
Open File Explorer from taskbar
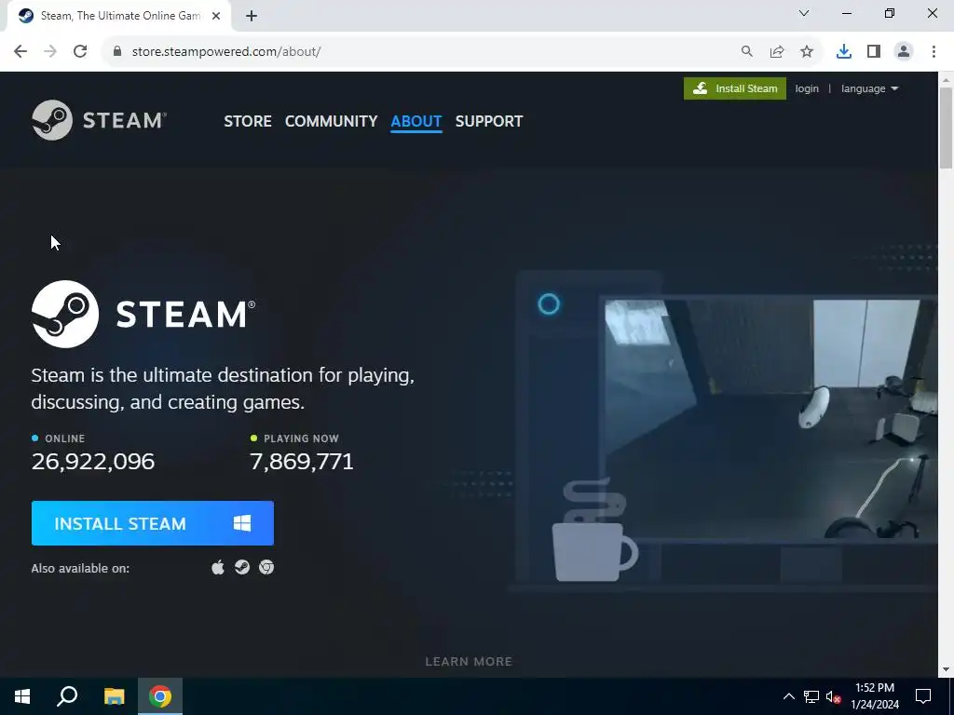(x=114, y=696)
